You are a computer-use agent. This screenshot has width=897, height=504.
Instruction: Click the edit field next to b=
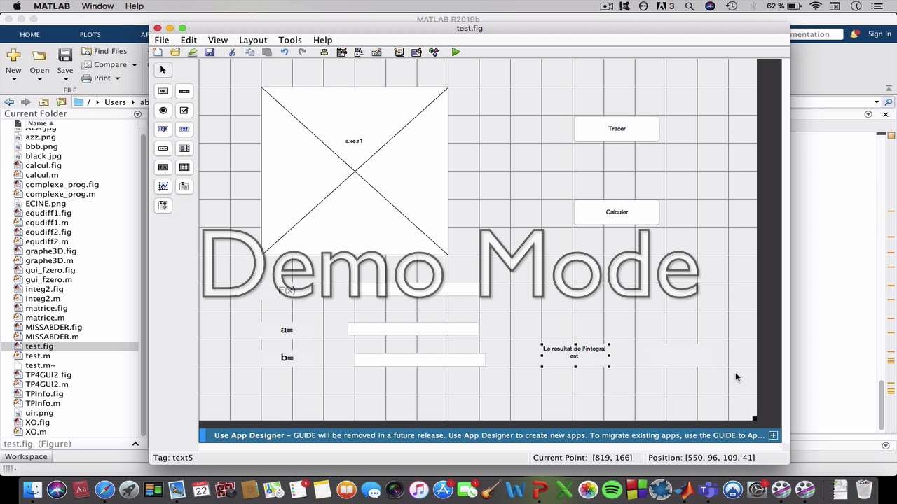click(x=420, y=360)
